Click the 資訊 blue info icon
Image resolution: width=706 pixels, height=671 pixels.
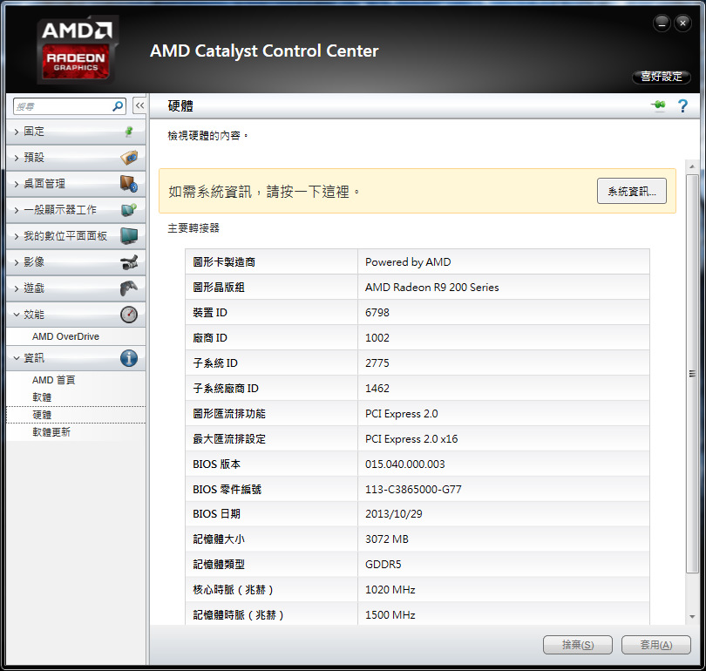click(129, 358)
